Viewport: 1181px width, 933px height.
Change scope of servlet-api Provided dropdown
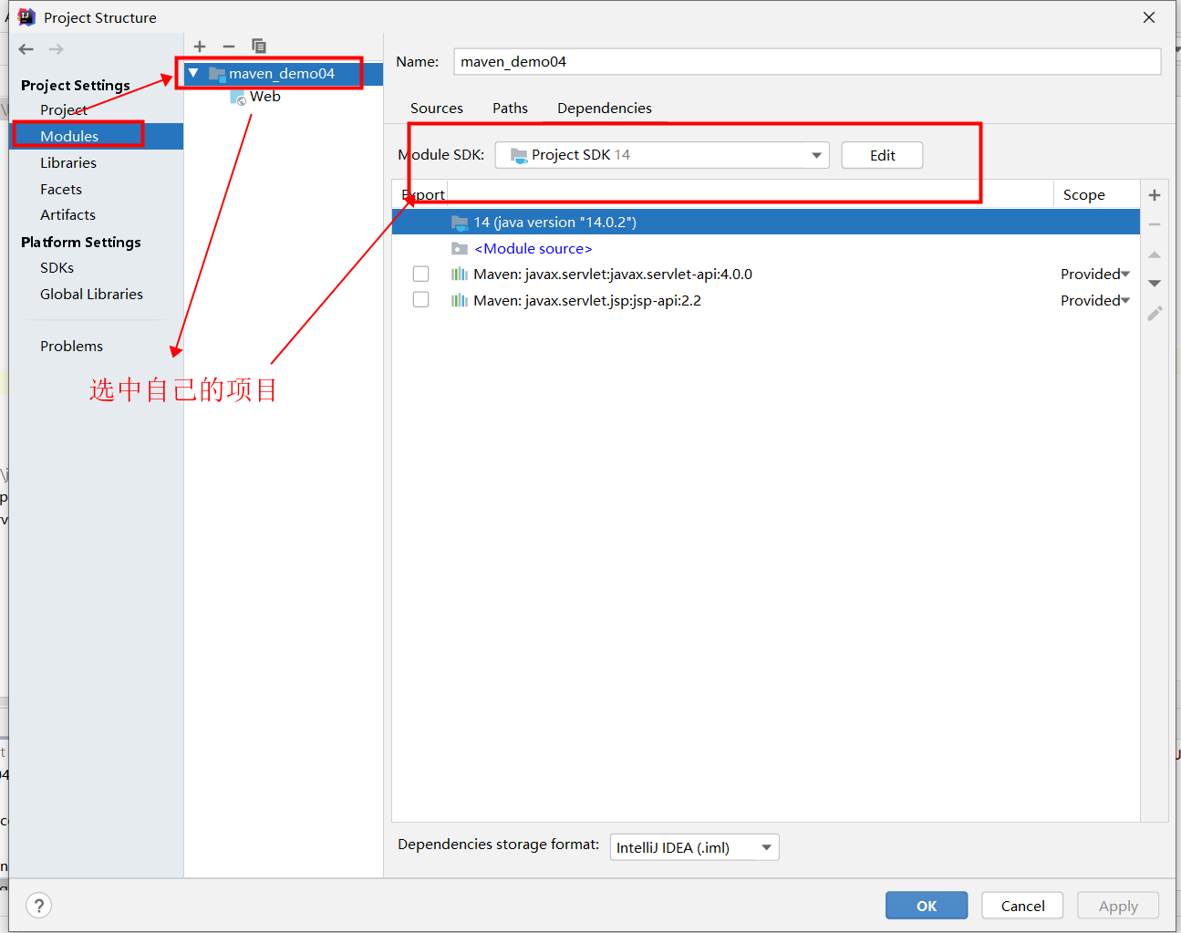click(x=1095, y=274)
